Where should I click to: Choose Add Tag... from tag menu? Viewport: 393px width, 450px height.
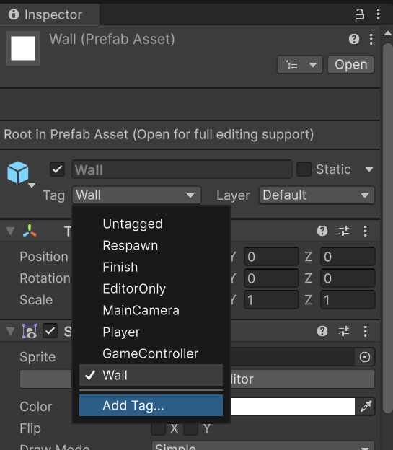pos(151,405)
